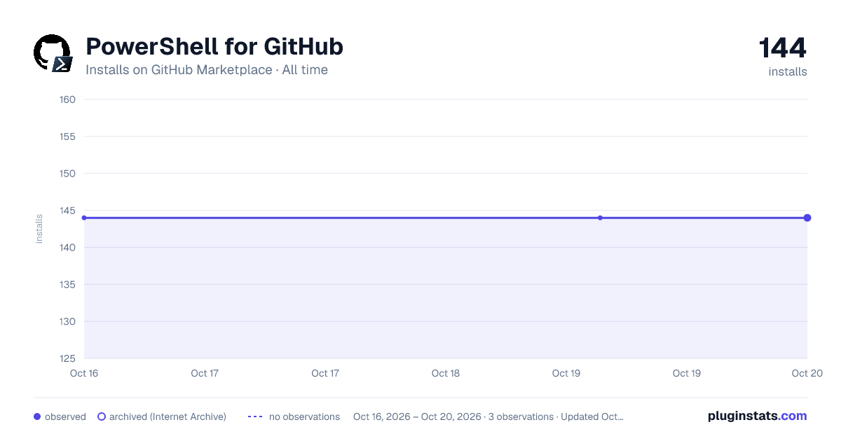The height and width of the screenshot is (441, 841).
Task: Click the 150 y-axis label
Action: point(68,174)
